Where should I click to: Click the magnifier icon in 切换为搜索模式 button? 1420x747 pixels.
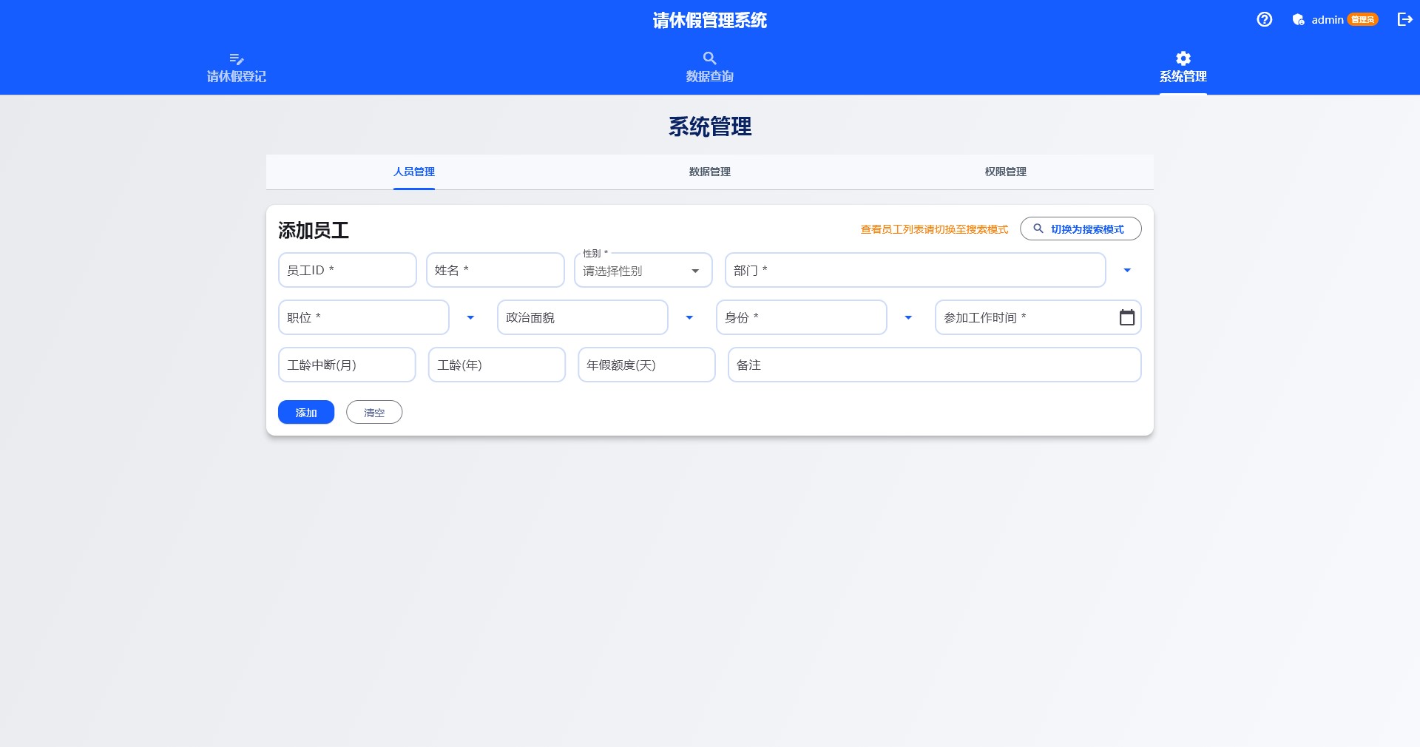(1039, 229)
